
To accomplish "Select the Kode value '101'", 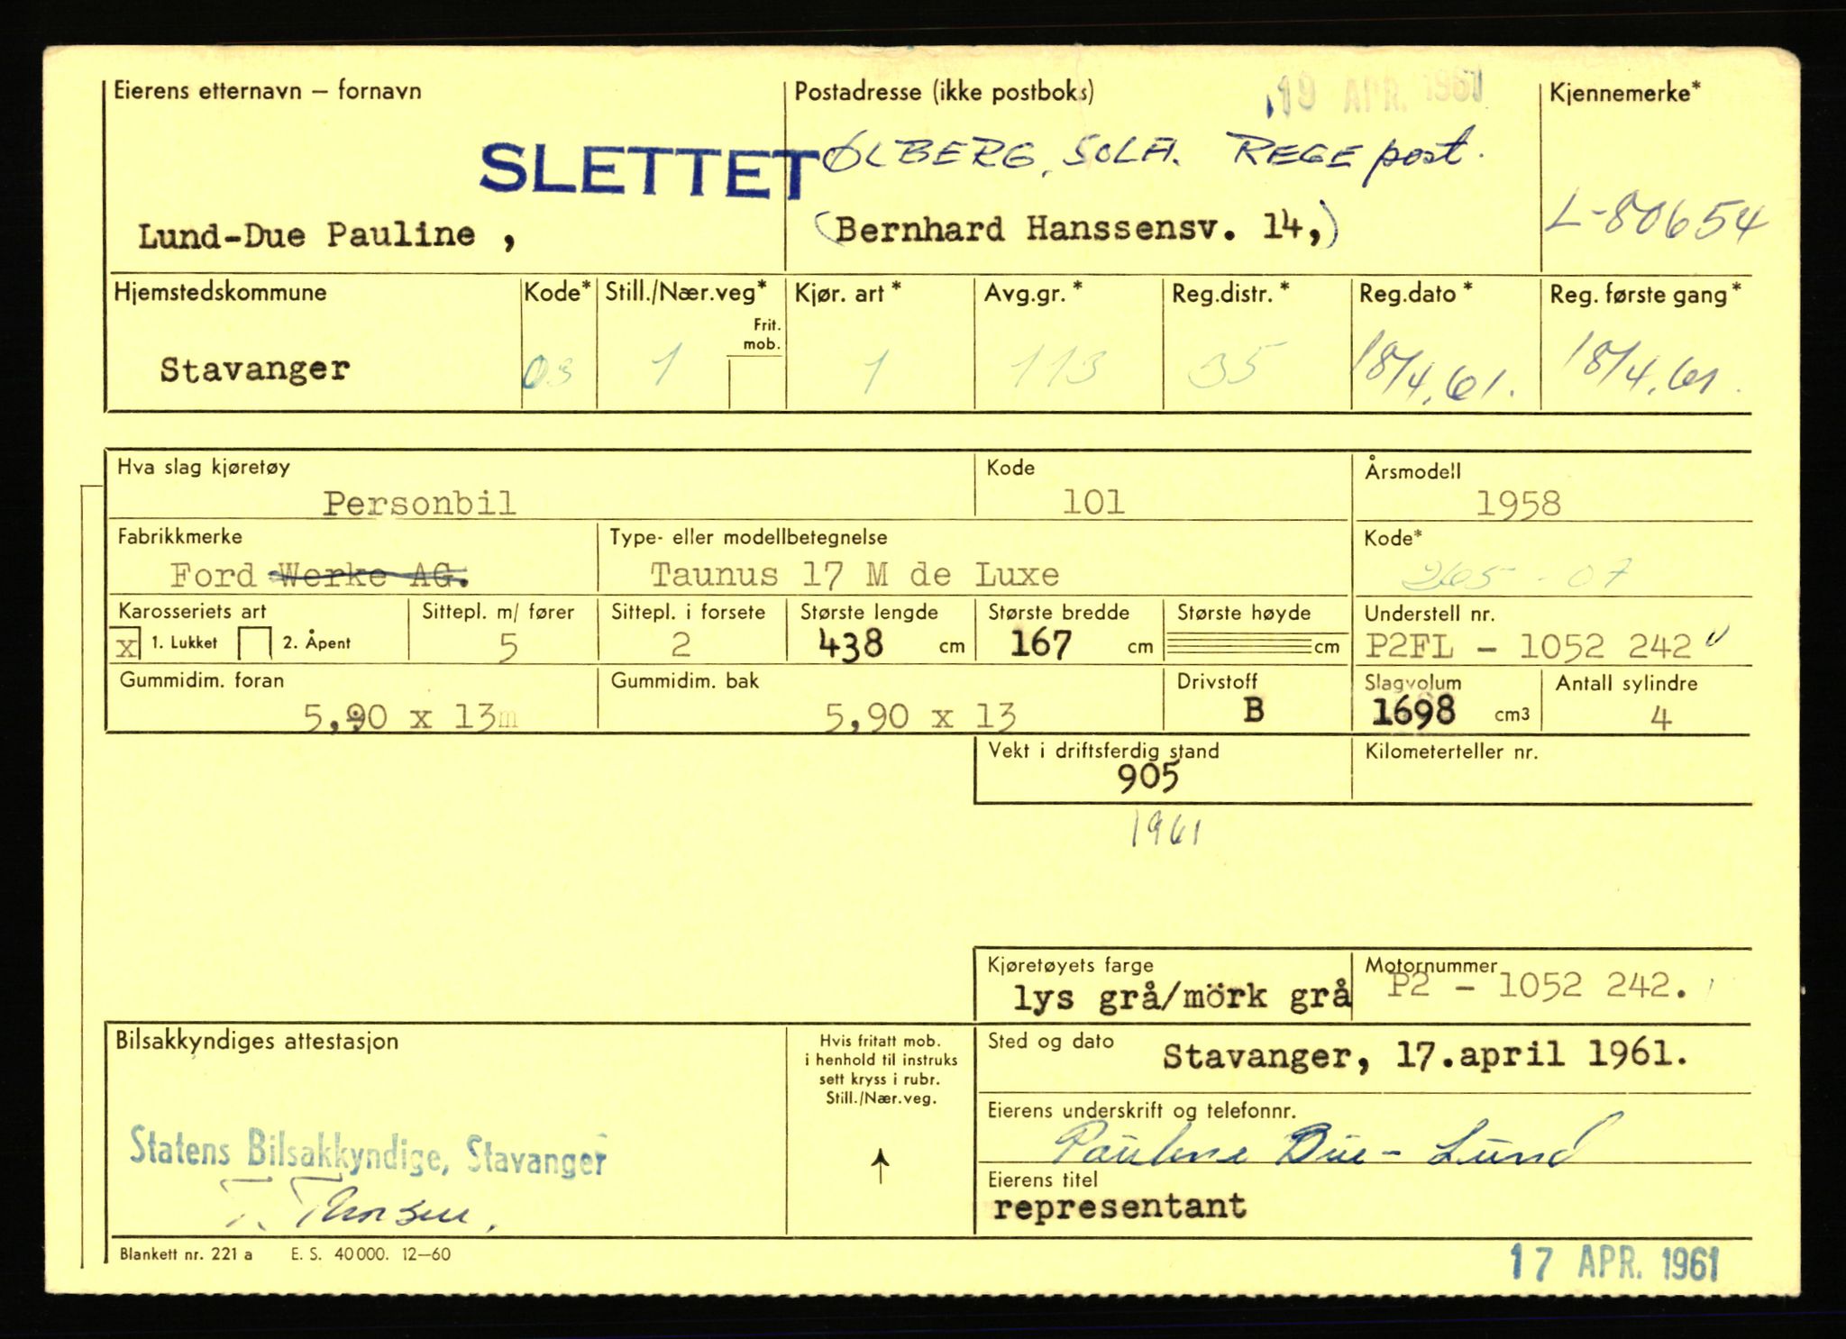I will click(1092, 502).
